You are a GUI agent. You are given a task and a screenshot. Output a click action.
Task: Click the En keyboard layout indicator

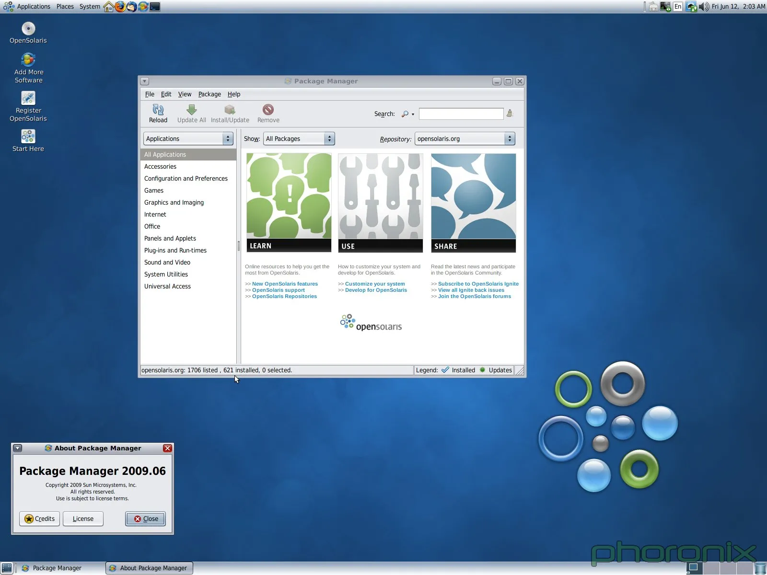pos(678,7)
